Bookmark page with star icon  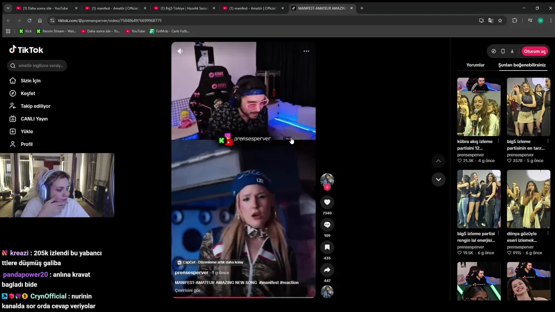click(500, 20)
